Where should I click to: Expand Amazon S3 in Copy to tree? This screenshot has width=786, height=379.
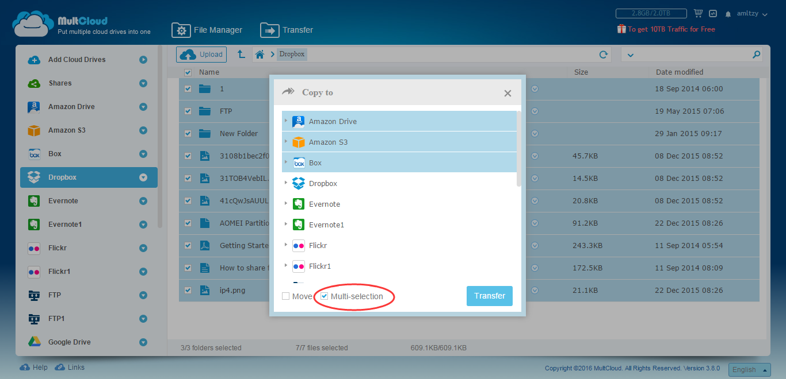(x=285, y=142)
